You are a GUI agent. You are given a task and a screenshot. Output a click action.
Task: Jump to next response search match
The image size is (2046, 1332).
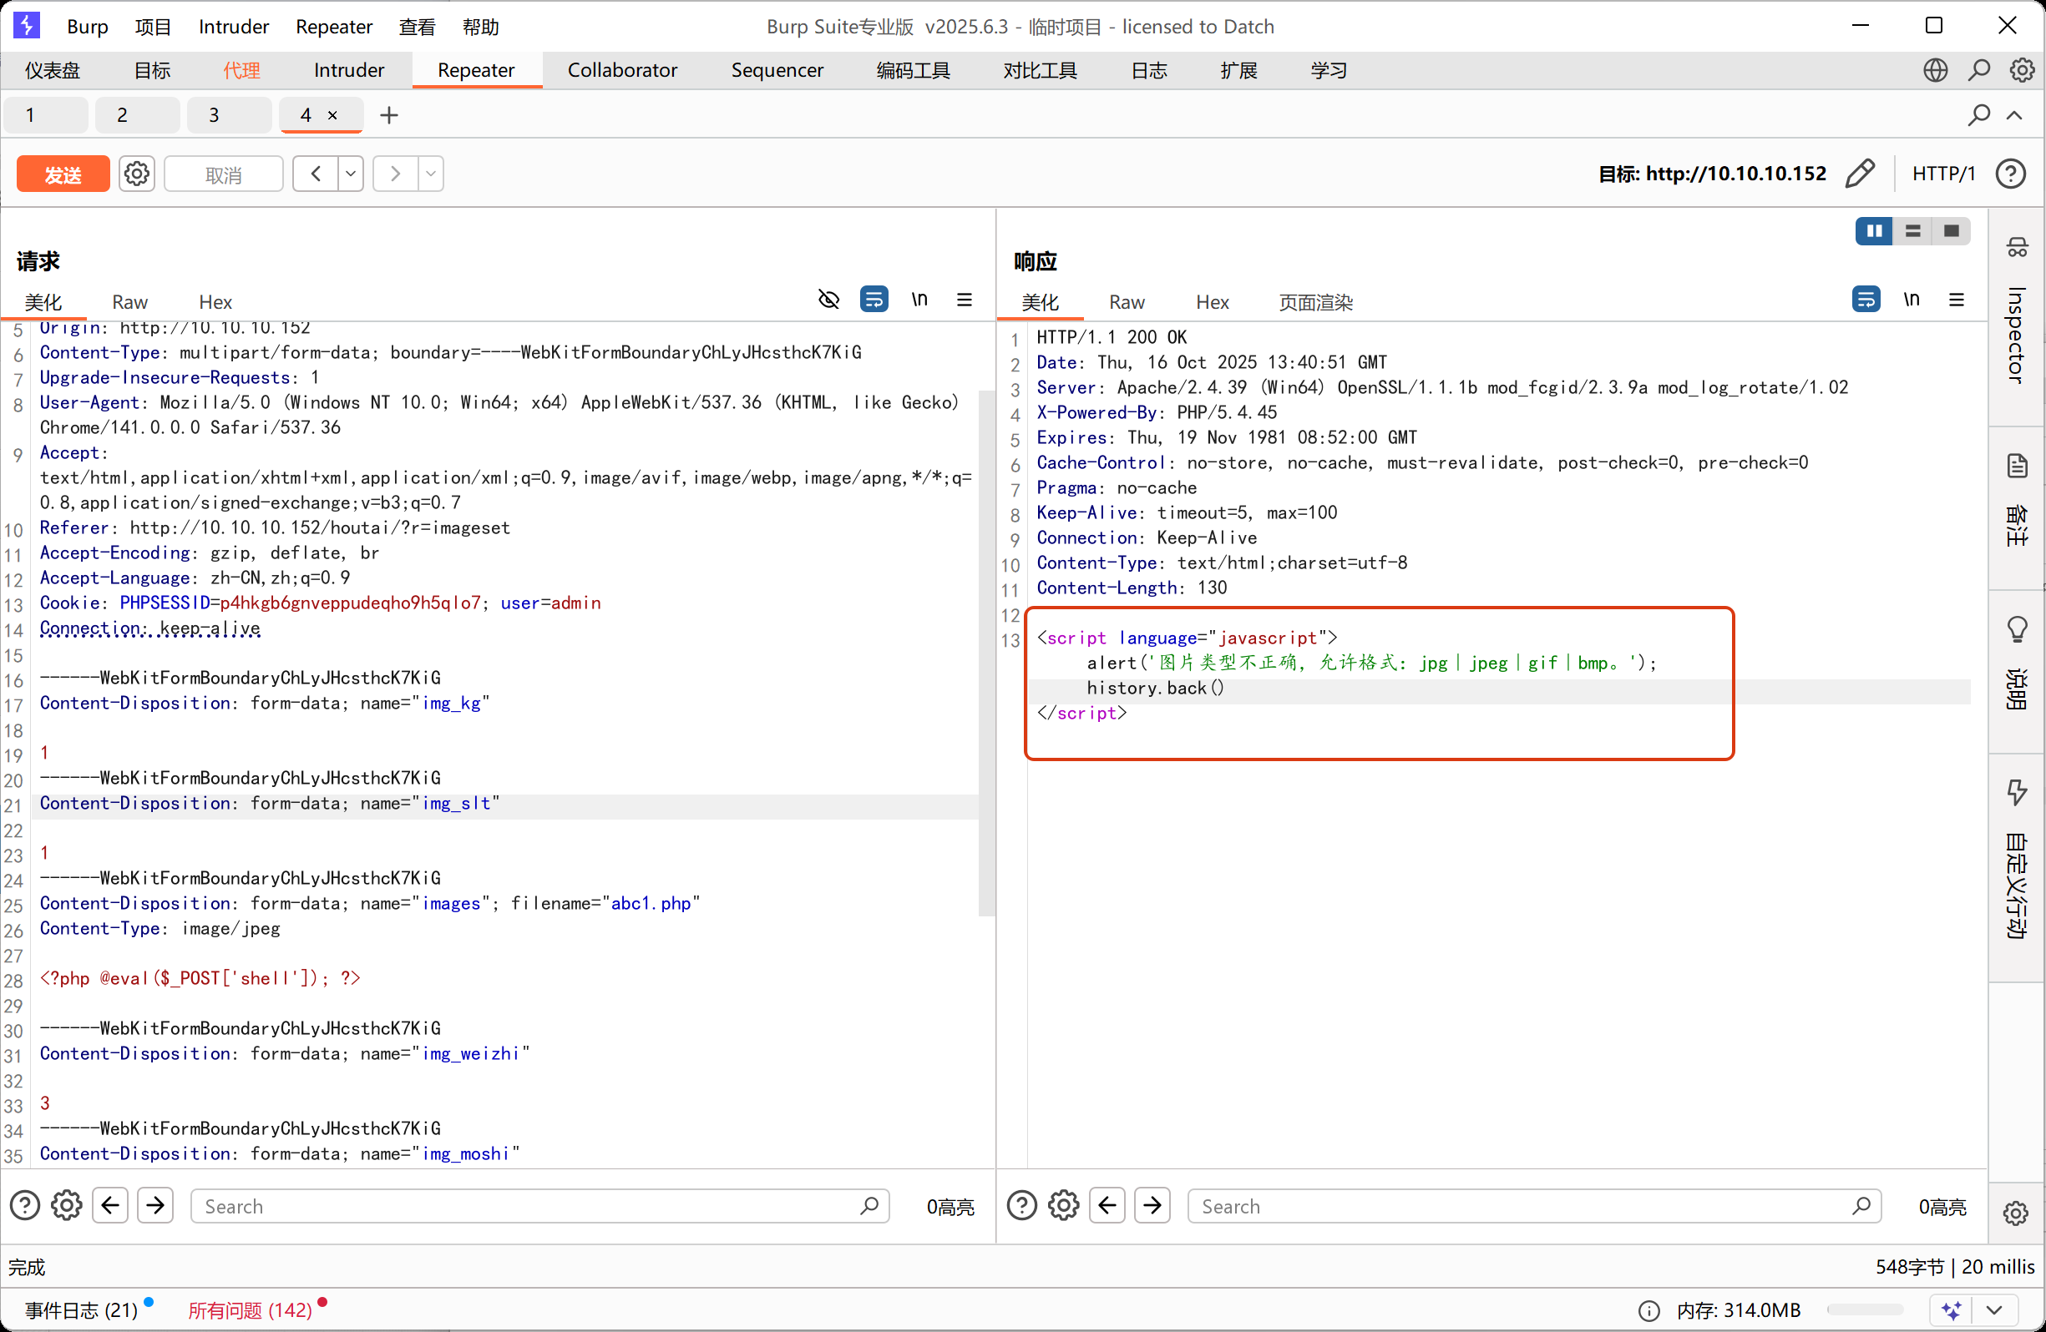[x=1152, y=1206]
